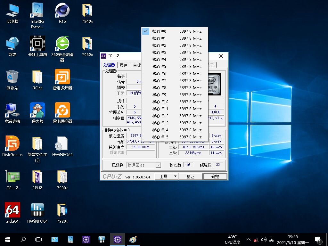
Task: Click the 总线速度 99.96 MHz field
Action: coord(141,147)
